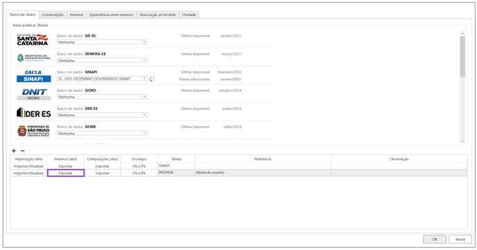The height and width of the screenshot is (250, 477).
Task: Switch to the Composições tab
Action: click(53, 15)
